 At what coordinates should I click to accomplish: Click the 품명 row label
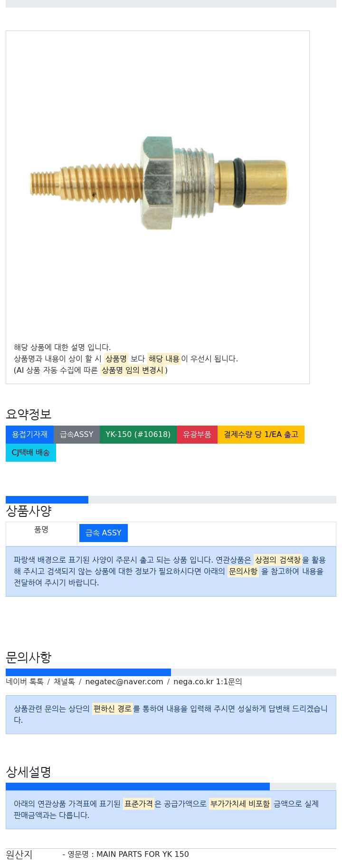[x=41, y=530]
